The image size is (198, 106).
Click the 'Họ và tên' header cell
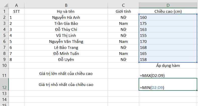(x=66, y=11)
